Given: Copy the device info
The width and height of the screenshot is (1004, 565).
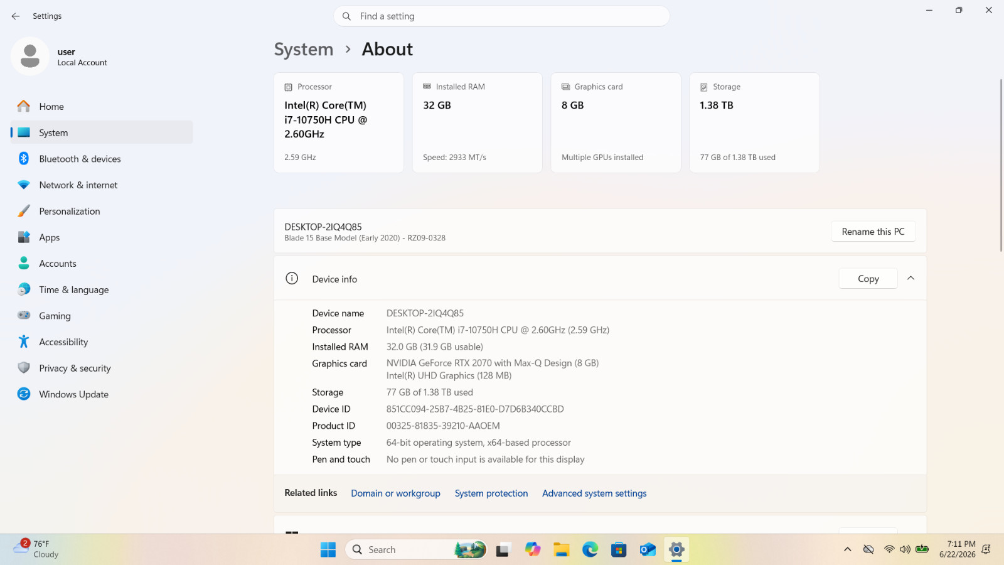Looking at the screenshot, I should [x=868, y=279].
